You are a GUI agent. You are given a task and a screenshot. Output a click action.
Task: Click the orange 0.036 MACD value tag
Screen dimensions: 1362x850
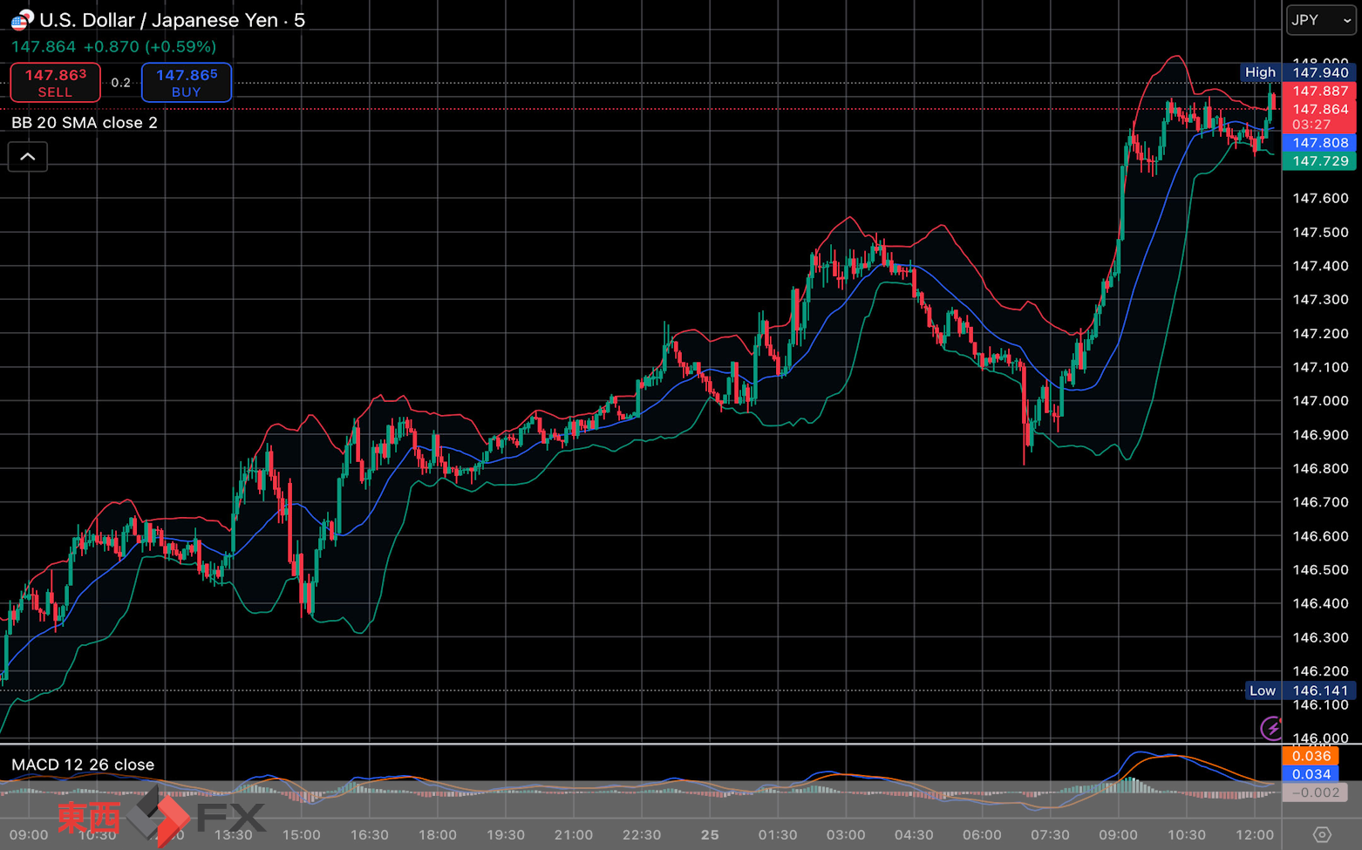pos(1311,756)
